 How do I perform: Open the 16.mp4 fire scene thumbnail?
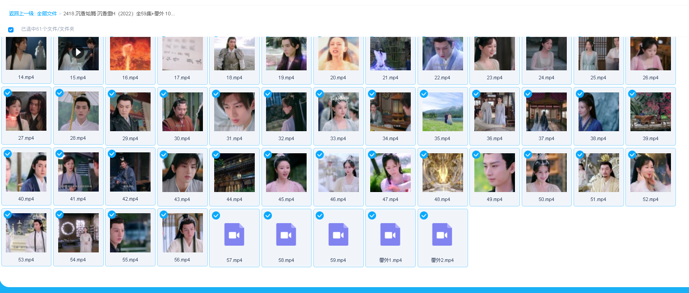click(x=130, y=53)
